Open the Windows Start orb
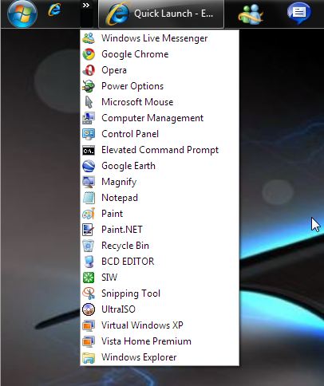 (x=22, y=14)
